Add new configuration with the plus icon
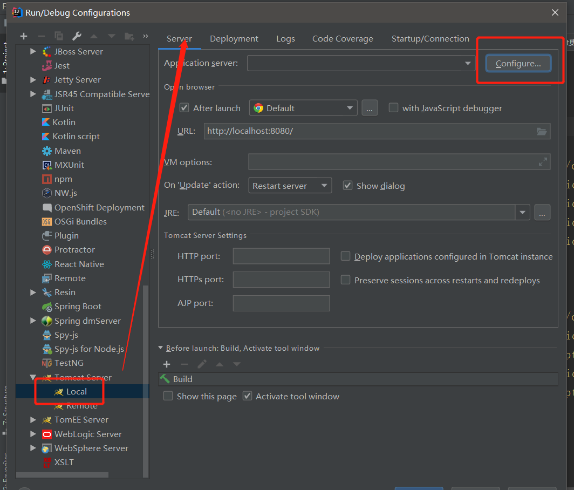574x490 pixels. coord(24,36)
